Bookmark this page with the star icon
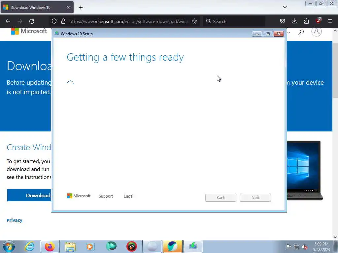The width and height of the screenshot is (338, 253). click(194, 21)
